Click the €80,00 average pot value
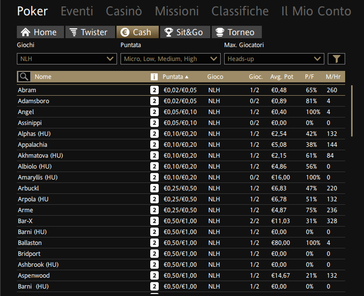Image resolution: width=364 pixels, height=296 pixels. coord(280,243)
